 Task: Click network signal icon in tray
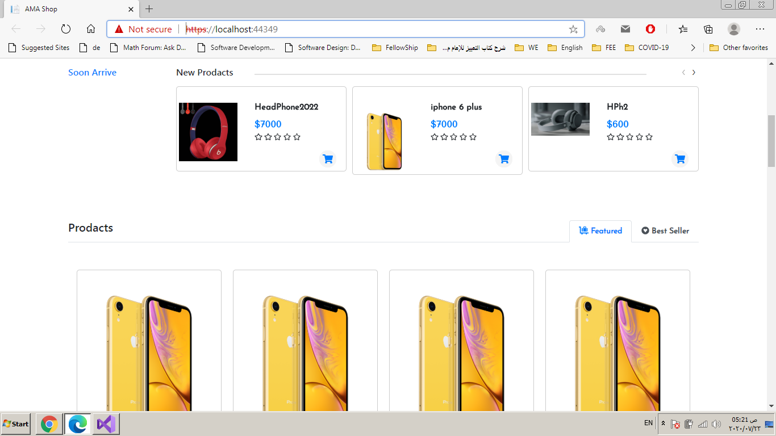pos(703,424)
